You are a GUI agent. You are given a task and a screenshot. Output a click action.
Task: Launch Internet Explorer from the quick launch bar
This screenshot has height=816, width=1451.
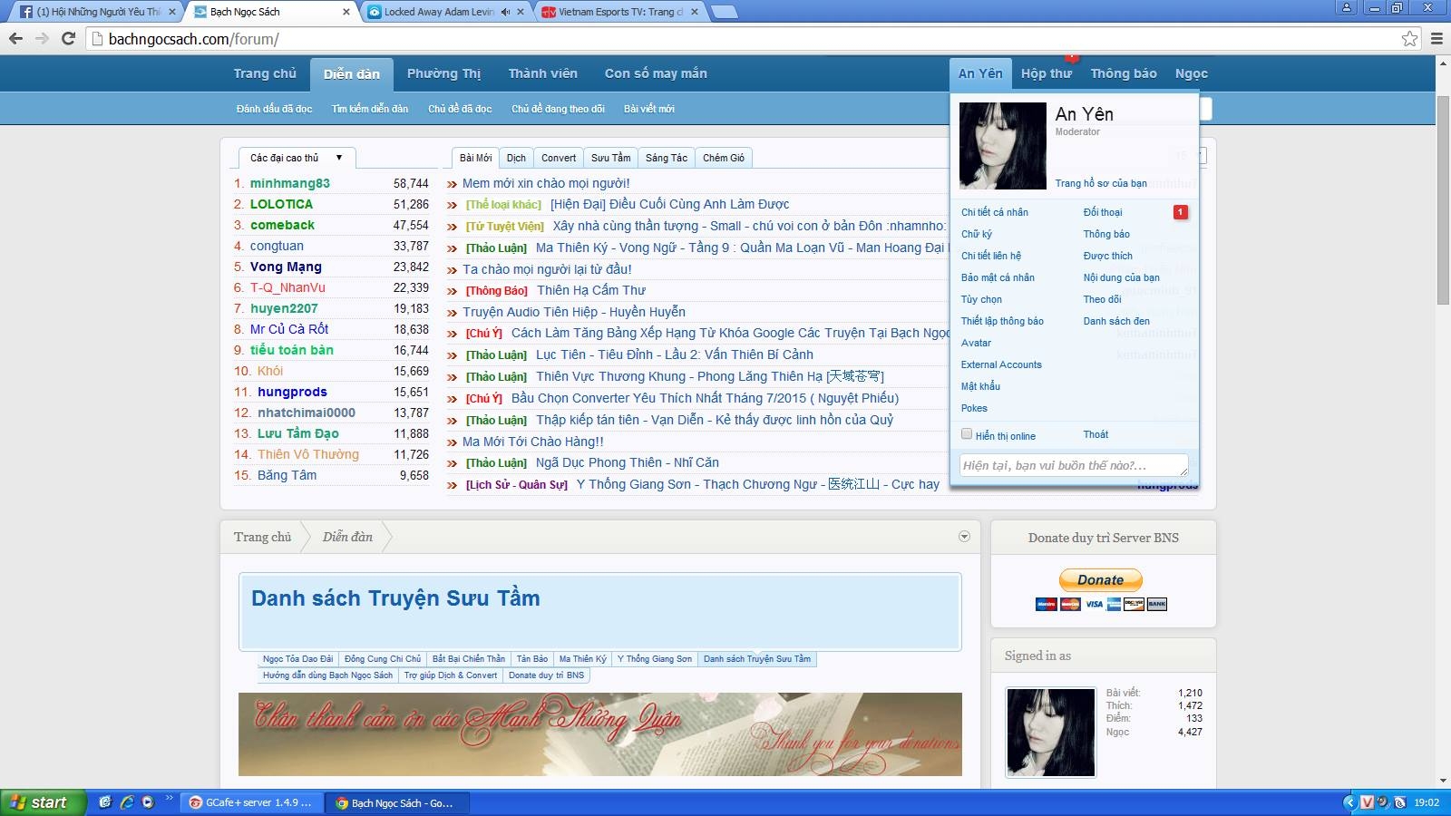[127, 802]
